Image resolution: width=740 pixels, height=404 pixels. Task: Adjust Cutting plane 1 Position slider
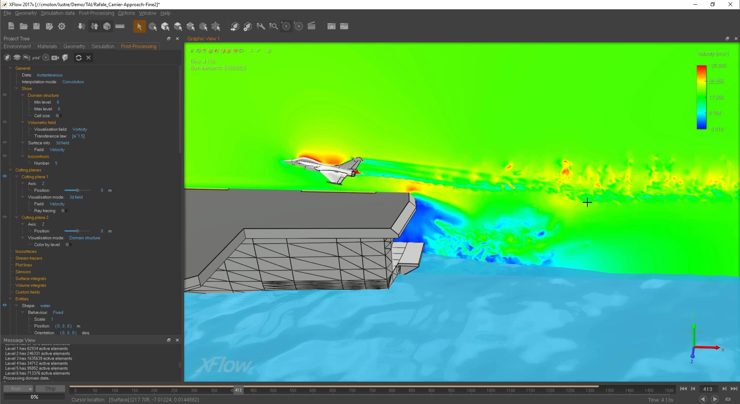click(77, 190)
